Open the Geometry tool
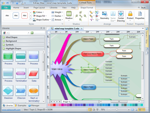150x113 pixels. point(104,15)
